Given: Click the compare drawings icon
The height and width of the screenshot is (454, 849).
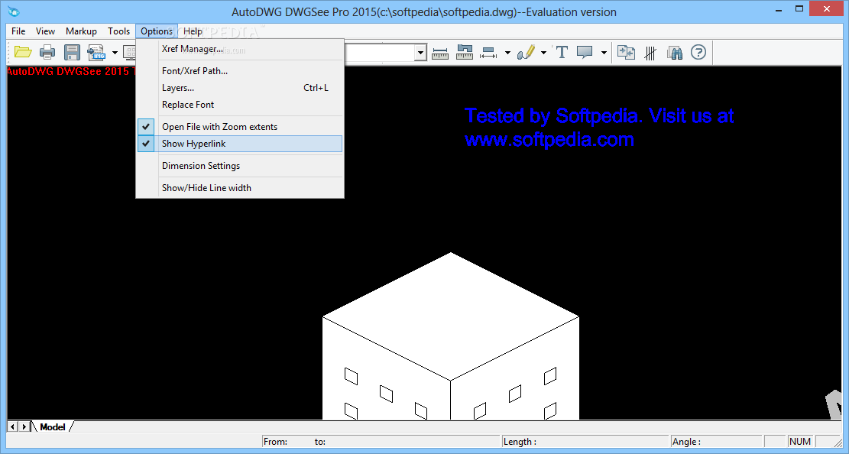Looking at the screenshot, I should coord(626,53).
